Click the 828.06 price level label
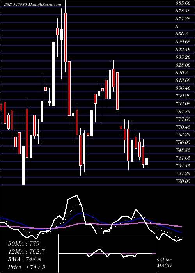Viewport: 195px width, 273px height. click(x=183, y=65)
